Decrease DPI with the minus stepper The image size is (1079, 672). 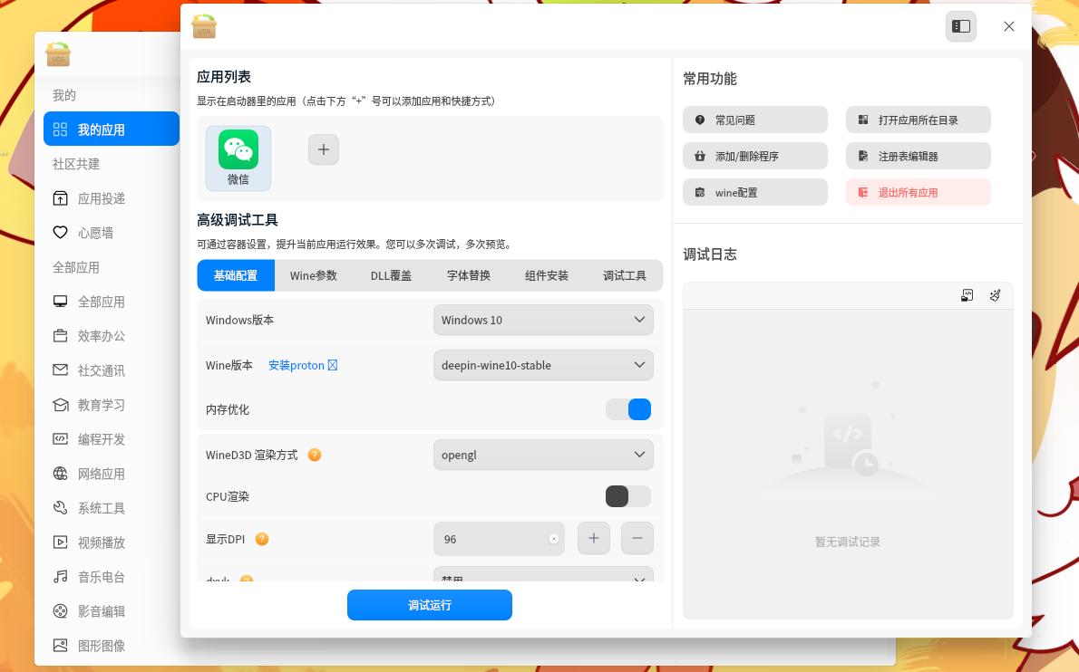(x=637, y=538)
